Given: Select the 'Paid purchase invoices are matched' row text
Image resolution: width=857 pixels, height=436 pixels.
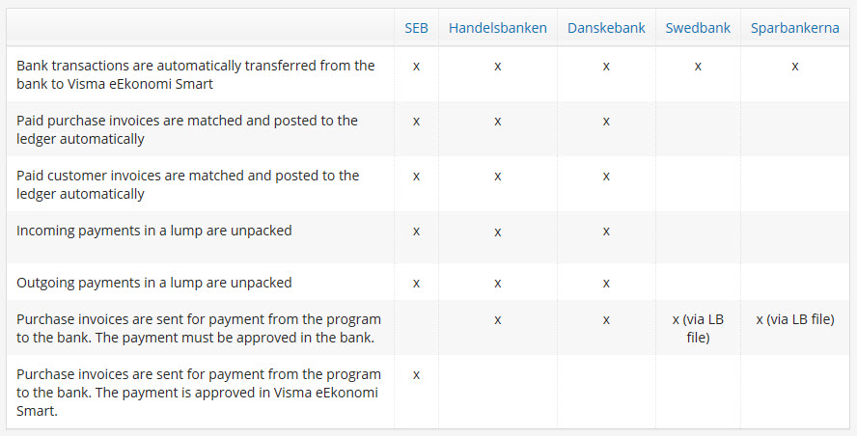Looking at the screenshot, I should tap(187, 129).
